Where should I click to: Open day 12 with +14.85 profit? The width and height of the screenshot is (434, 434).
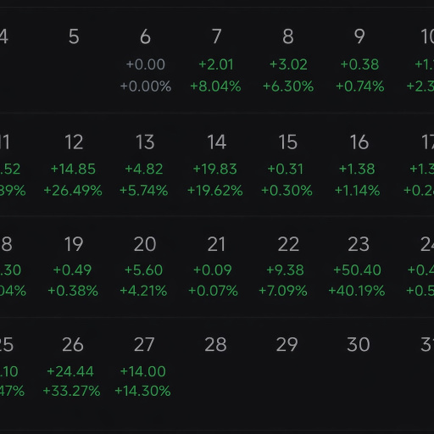(74, 165)
